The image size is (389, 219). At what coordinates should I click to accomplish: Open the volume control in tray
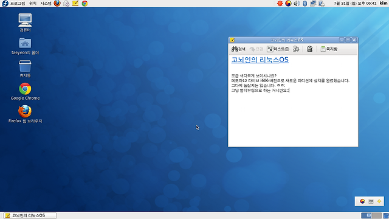click(x=297, y=4)
